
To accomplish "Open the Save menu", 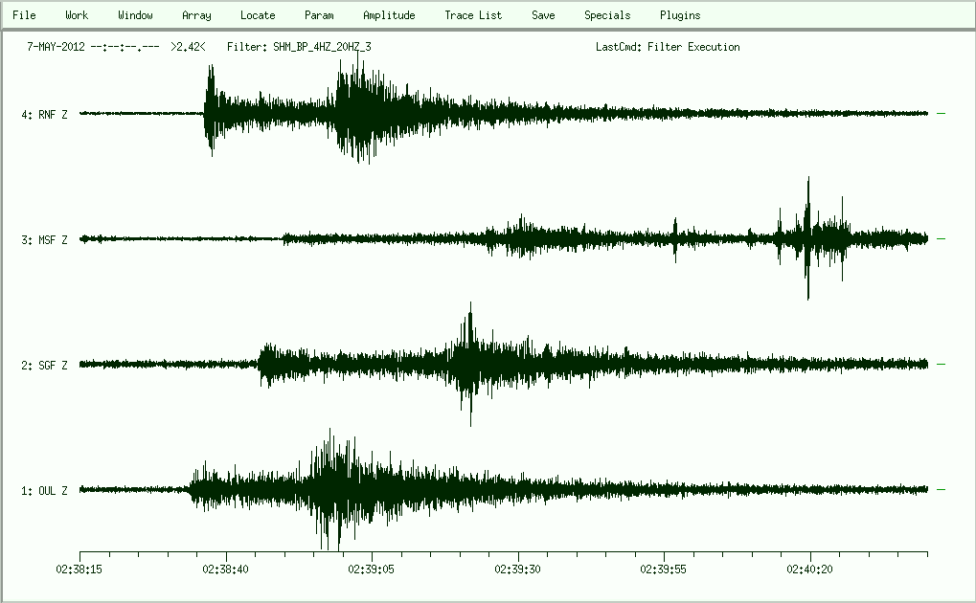I will click(x=543, y=15).
